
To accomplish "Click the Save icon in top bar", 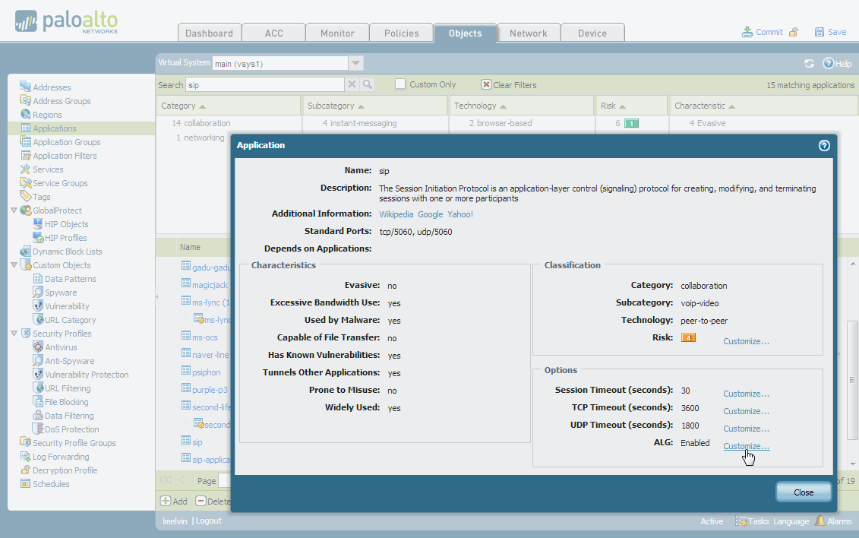I will pos(819,32).
